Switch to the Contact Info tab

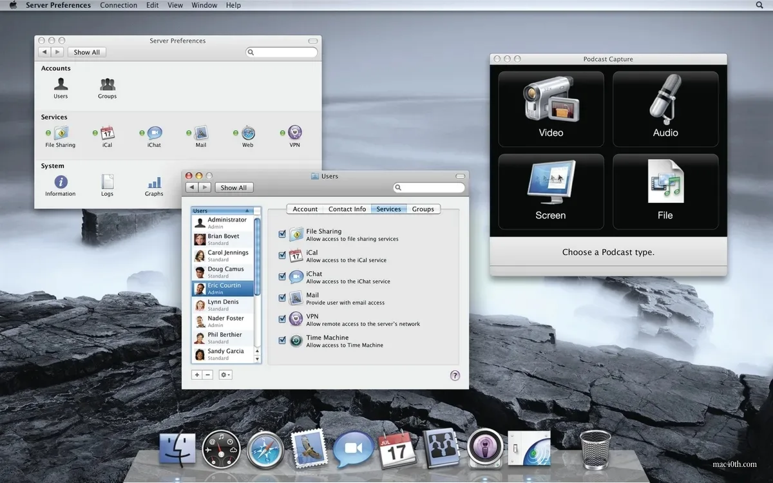pos(347,209)
